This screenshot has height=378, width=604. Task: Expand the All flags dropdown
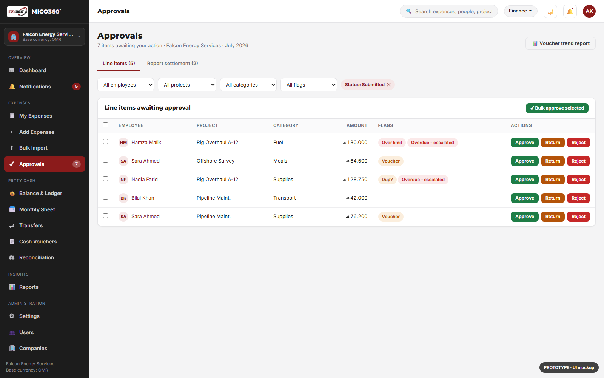[309, 85]
